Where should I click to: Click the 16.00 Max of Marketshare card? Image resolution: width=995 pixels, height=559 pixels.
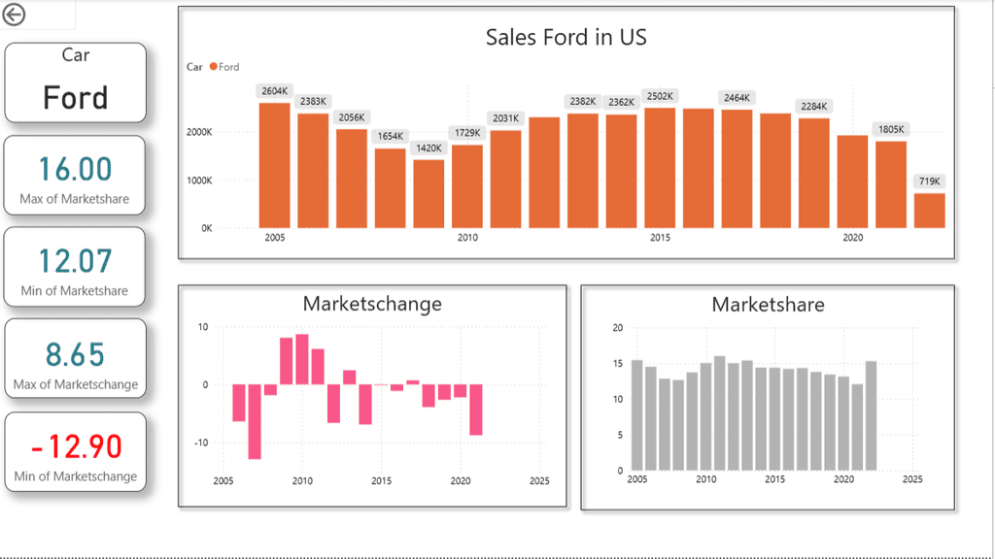coord(76,176)
